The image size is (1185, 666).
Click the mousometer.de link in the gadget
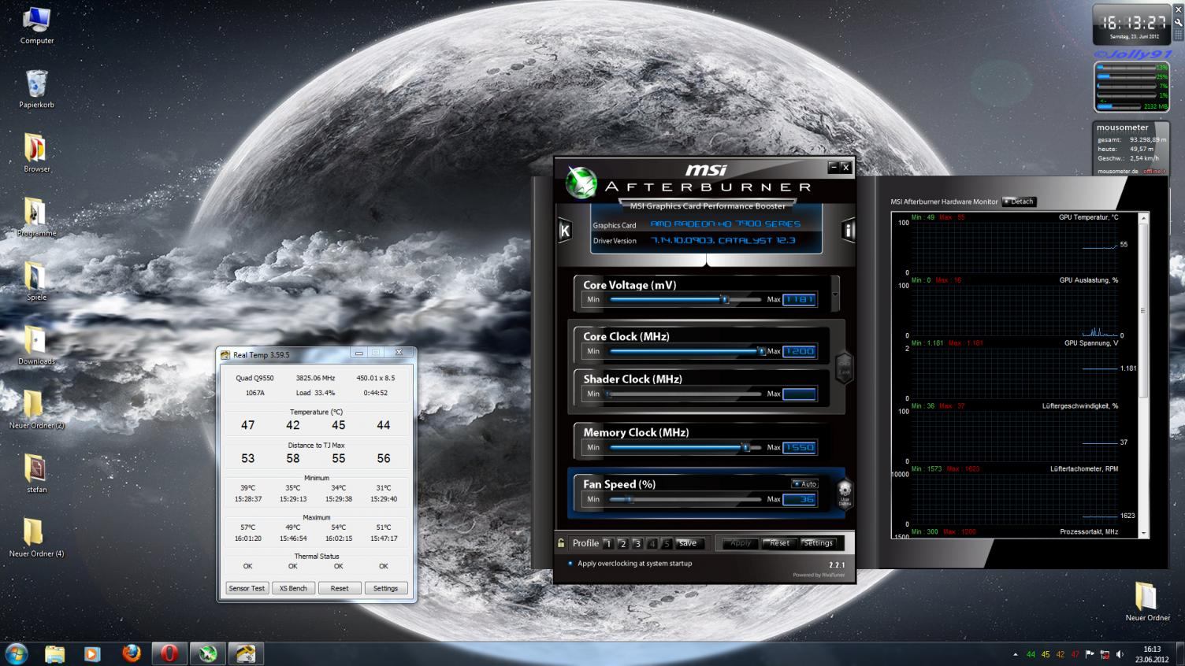(x=1119, y=171)
